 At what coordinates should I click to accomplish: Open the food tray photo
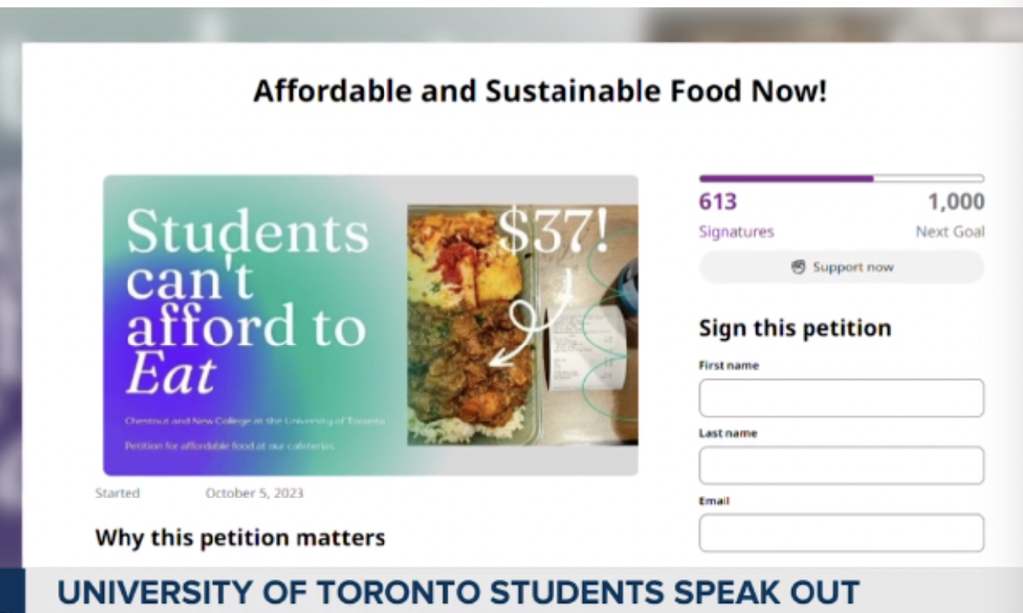[522, 324]
